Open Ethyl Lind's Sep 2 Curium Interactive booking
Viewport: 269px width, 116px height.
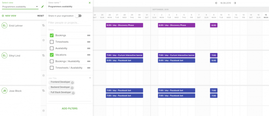(177, 55)
